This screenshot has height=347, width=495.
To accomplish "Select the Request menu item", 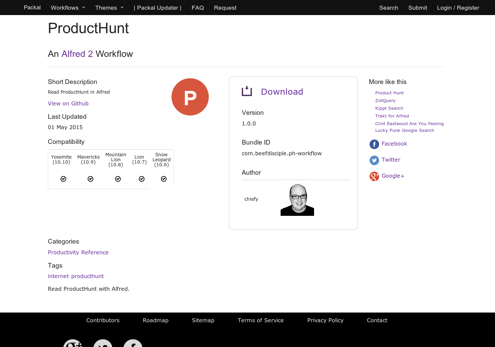I will 225,7.
